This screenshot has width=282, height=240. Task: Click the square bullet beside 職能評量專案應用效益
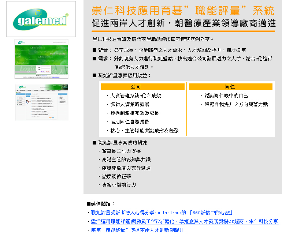[94, 76]
